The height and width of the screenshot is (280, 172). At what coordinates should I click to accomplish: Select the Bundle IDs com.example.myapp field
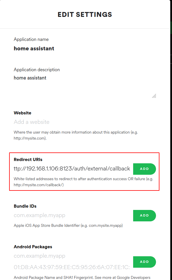[x=72, y=215]
